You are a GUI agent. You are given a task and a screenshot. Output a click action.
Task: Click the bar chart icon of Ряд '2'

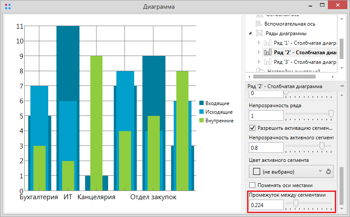[x=268, y=53]
